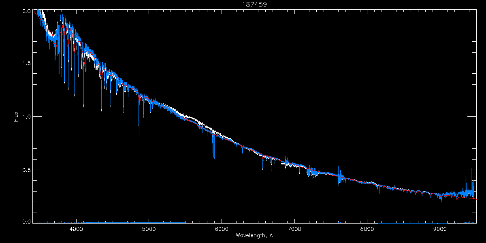Click the Flux y-axis label
The height and width of the screenshot is (243, 486).
coord(16,117)
